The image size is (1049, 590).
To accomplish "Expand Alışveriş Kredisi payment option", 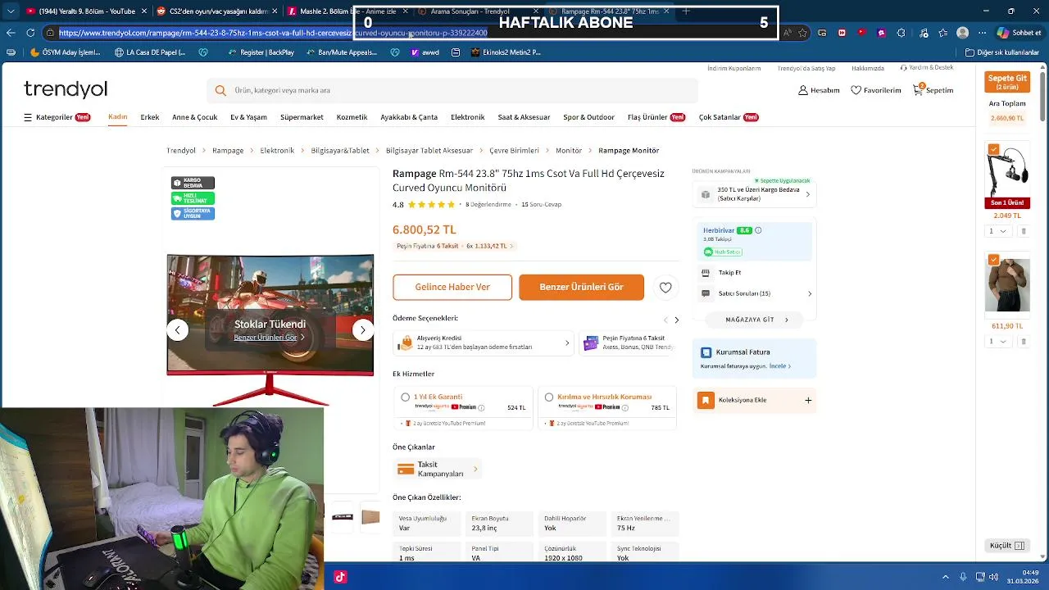I will 484,343.
